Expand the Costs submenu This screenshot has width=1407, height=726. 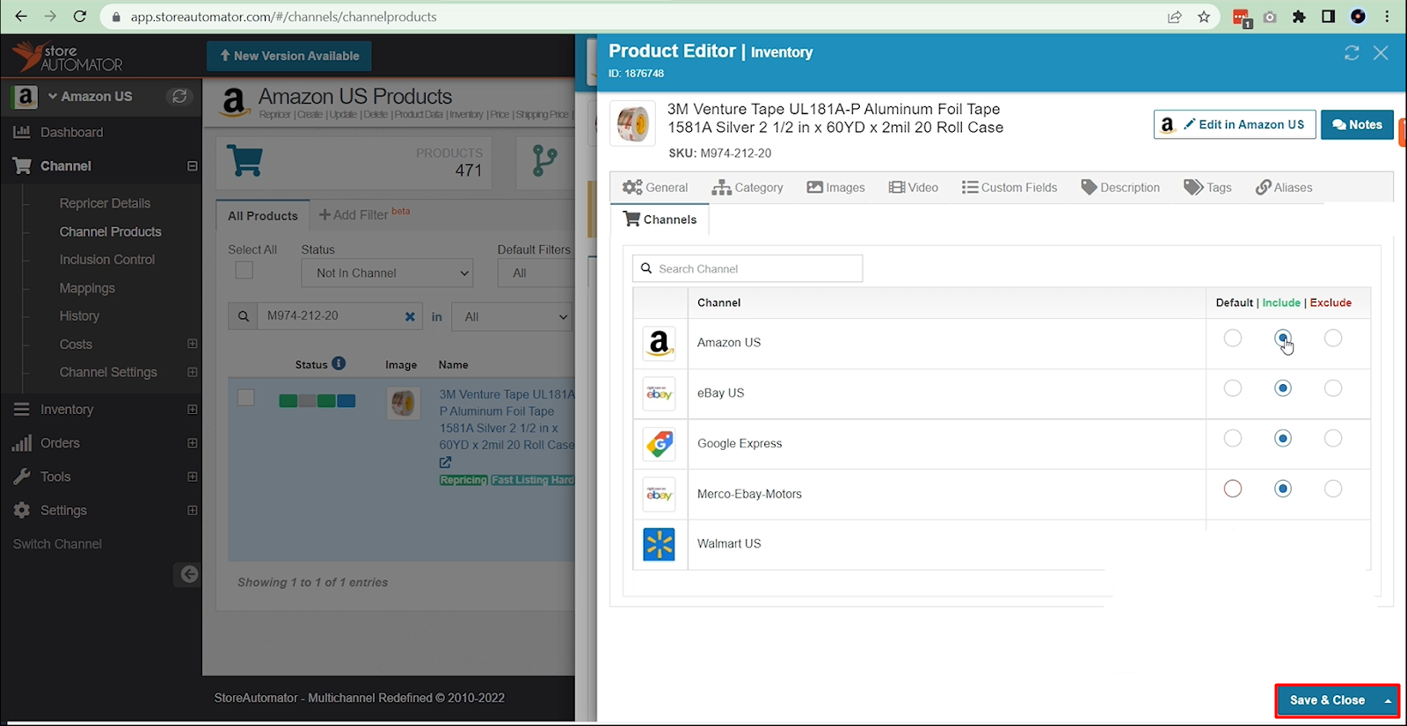pos(193,344)
